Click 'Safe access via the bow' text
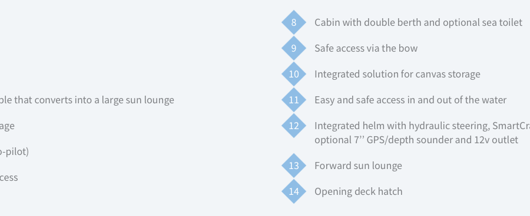Viewport: 530px width, 216px height. click(x=366, y=48)
